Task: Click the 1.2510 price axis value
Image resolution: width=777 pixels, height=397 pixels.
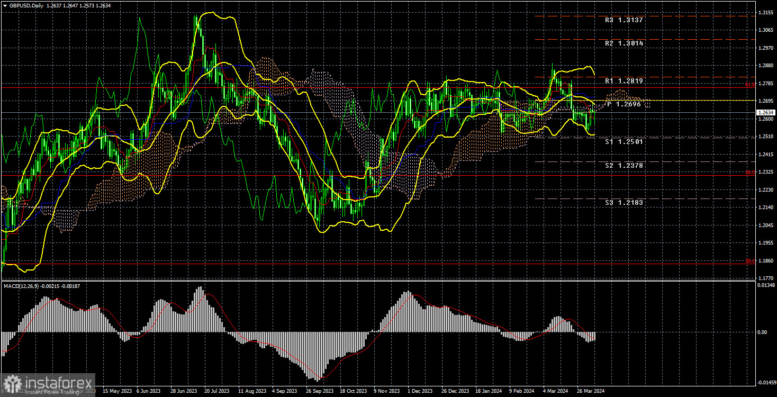Action: point(766,136)
